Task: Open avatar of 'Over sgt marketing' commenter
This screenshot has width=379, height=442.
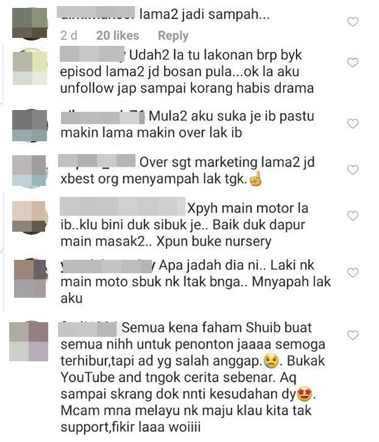Action: click(x=30, y=171)
